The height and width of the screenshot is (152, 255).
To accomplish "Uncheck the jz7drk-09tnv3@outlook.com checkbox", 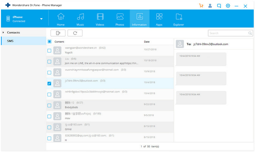I will pyautogui.click(x=49, y=83).
